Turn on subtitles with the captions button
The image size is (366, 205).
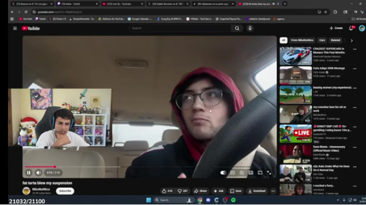tap(232, 173)
